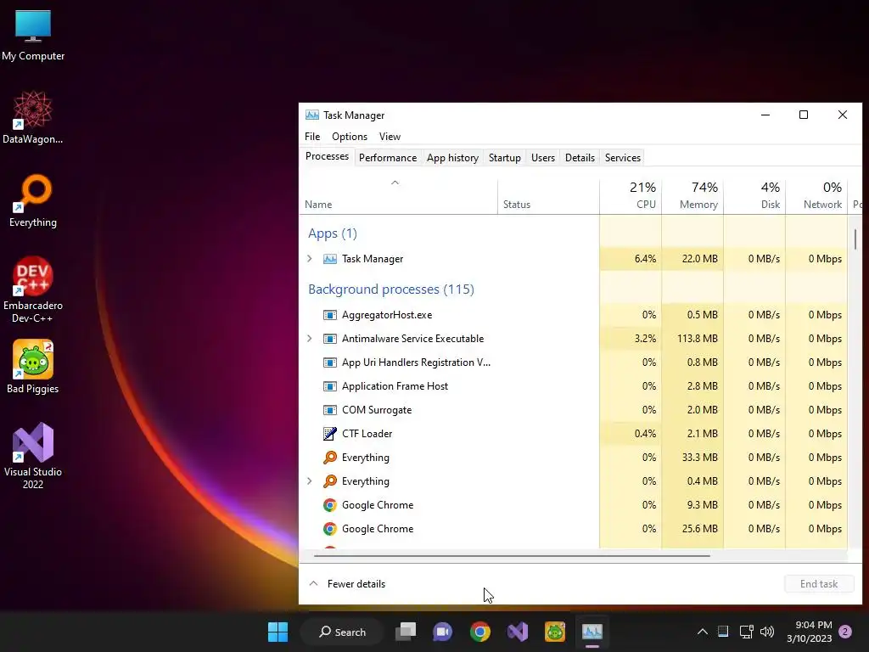Select the Embarcadero Dev-C++ desktop icon
Screen dimensions: 869x652
[x=33, y=289]
